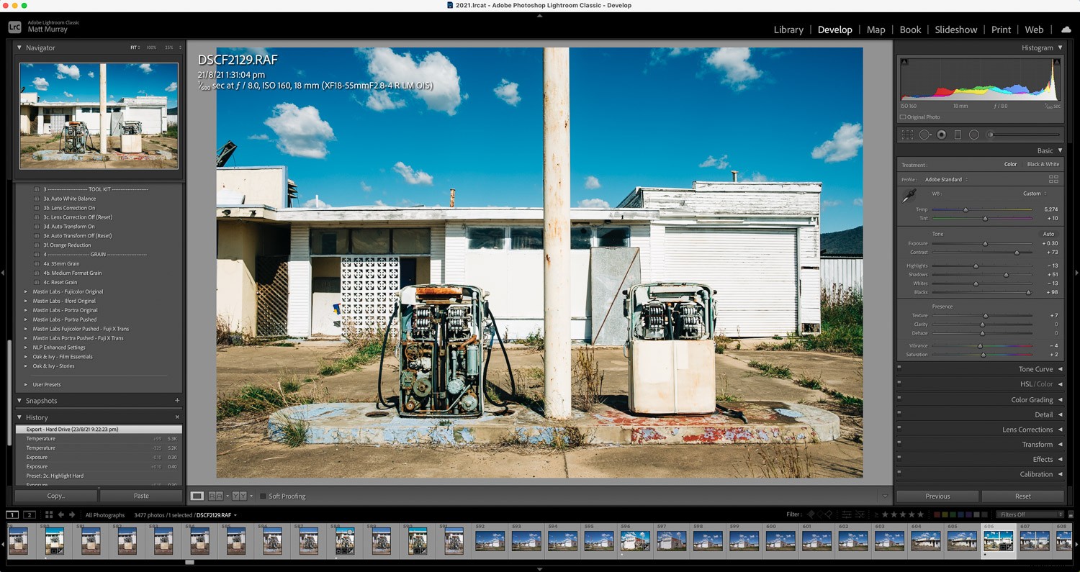Screen dimensions: 1080x572
Task: Switch to the Library module
Action: coord(788,29)
